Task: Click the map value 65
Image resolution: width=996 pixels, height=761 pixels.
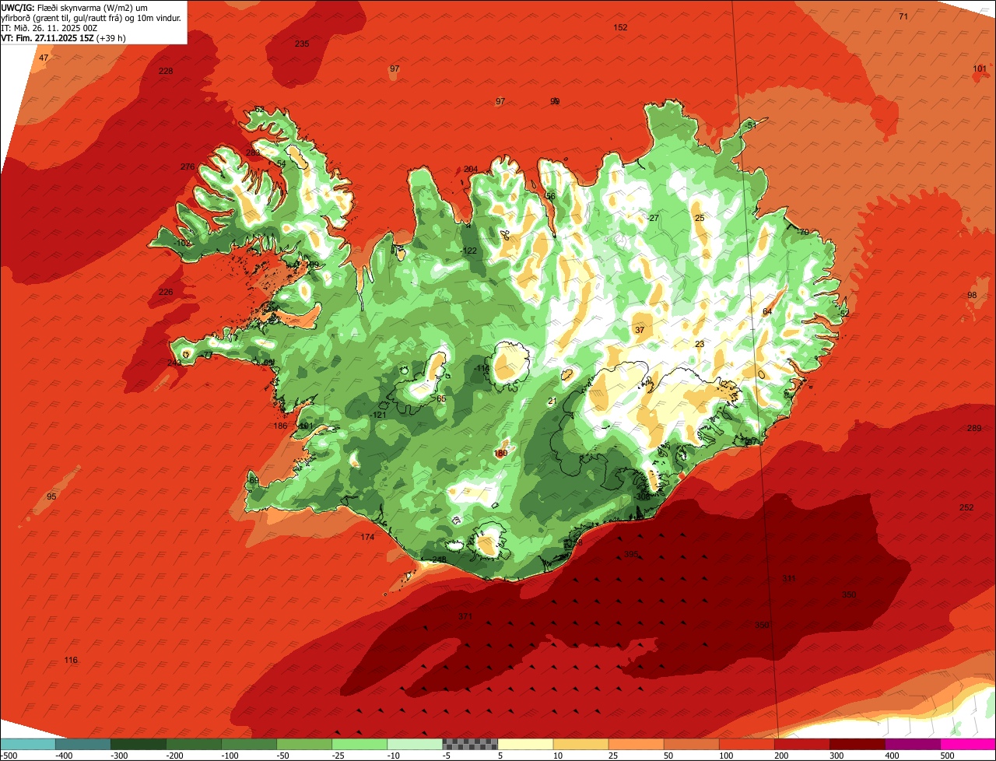Action: pyautogui.click(x=441, y=398)
